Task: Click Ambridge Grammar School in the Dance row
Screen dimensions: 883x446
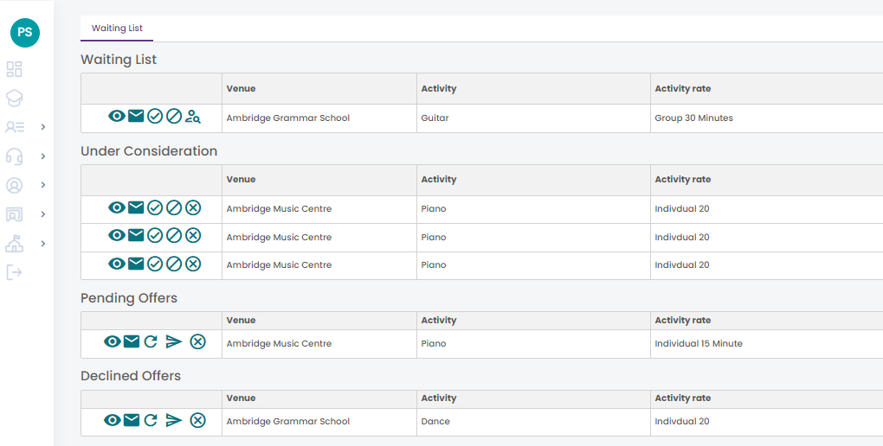Action: pyautogui.click(x=287, y=421)
